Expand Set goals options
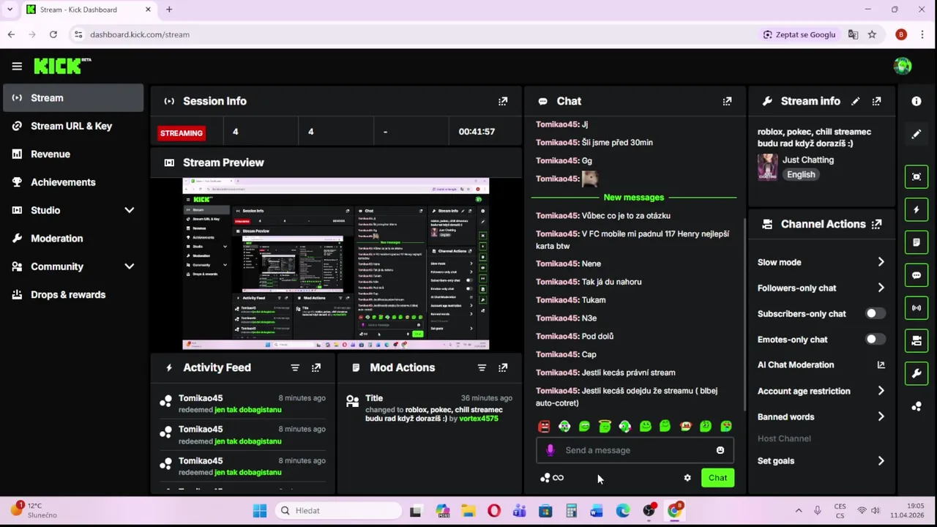 [881, 460]
